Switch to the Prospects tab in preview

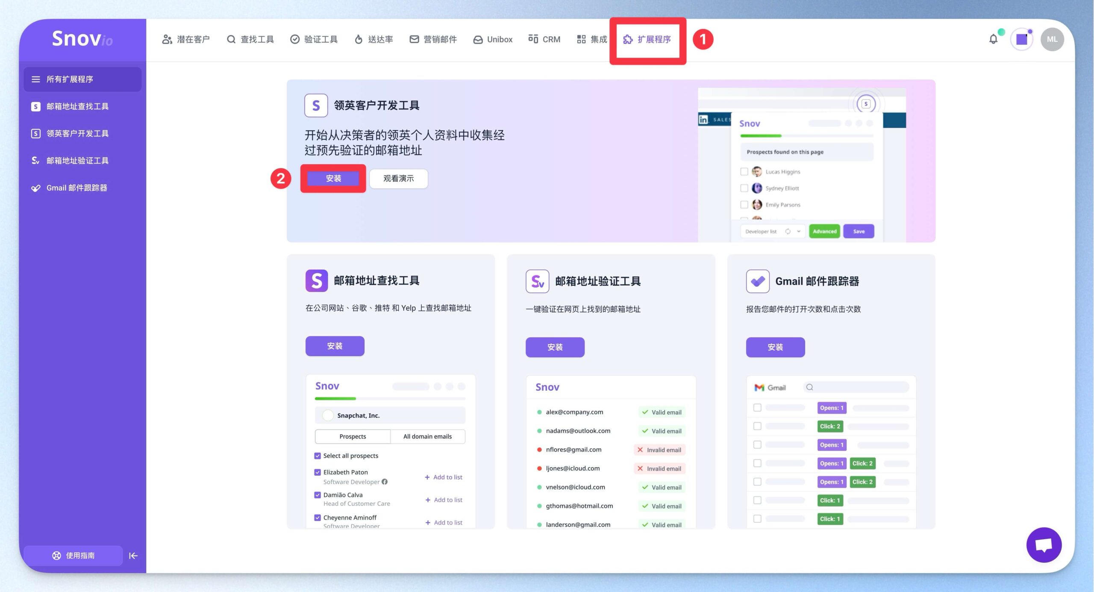(x=353, y=436)
